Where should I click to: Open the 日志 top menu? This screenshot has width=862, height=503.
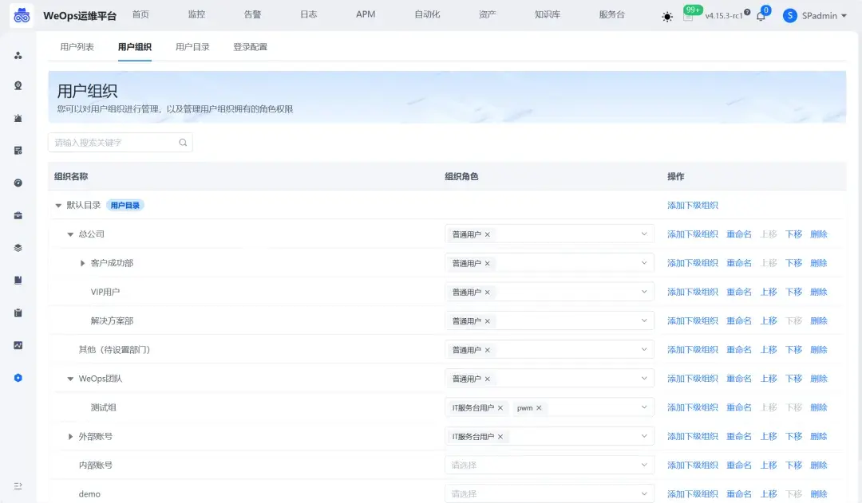(308, 14)
